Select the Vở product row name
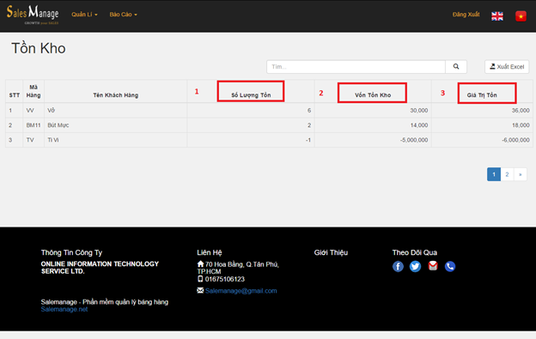Image resolution: width=536 pixels, height=339 pixels. [x=51, y=110]
